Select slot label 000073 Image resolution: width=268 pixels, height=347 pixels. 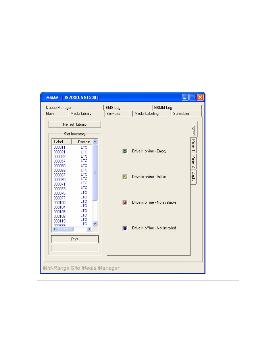tap(59, 189)
